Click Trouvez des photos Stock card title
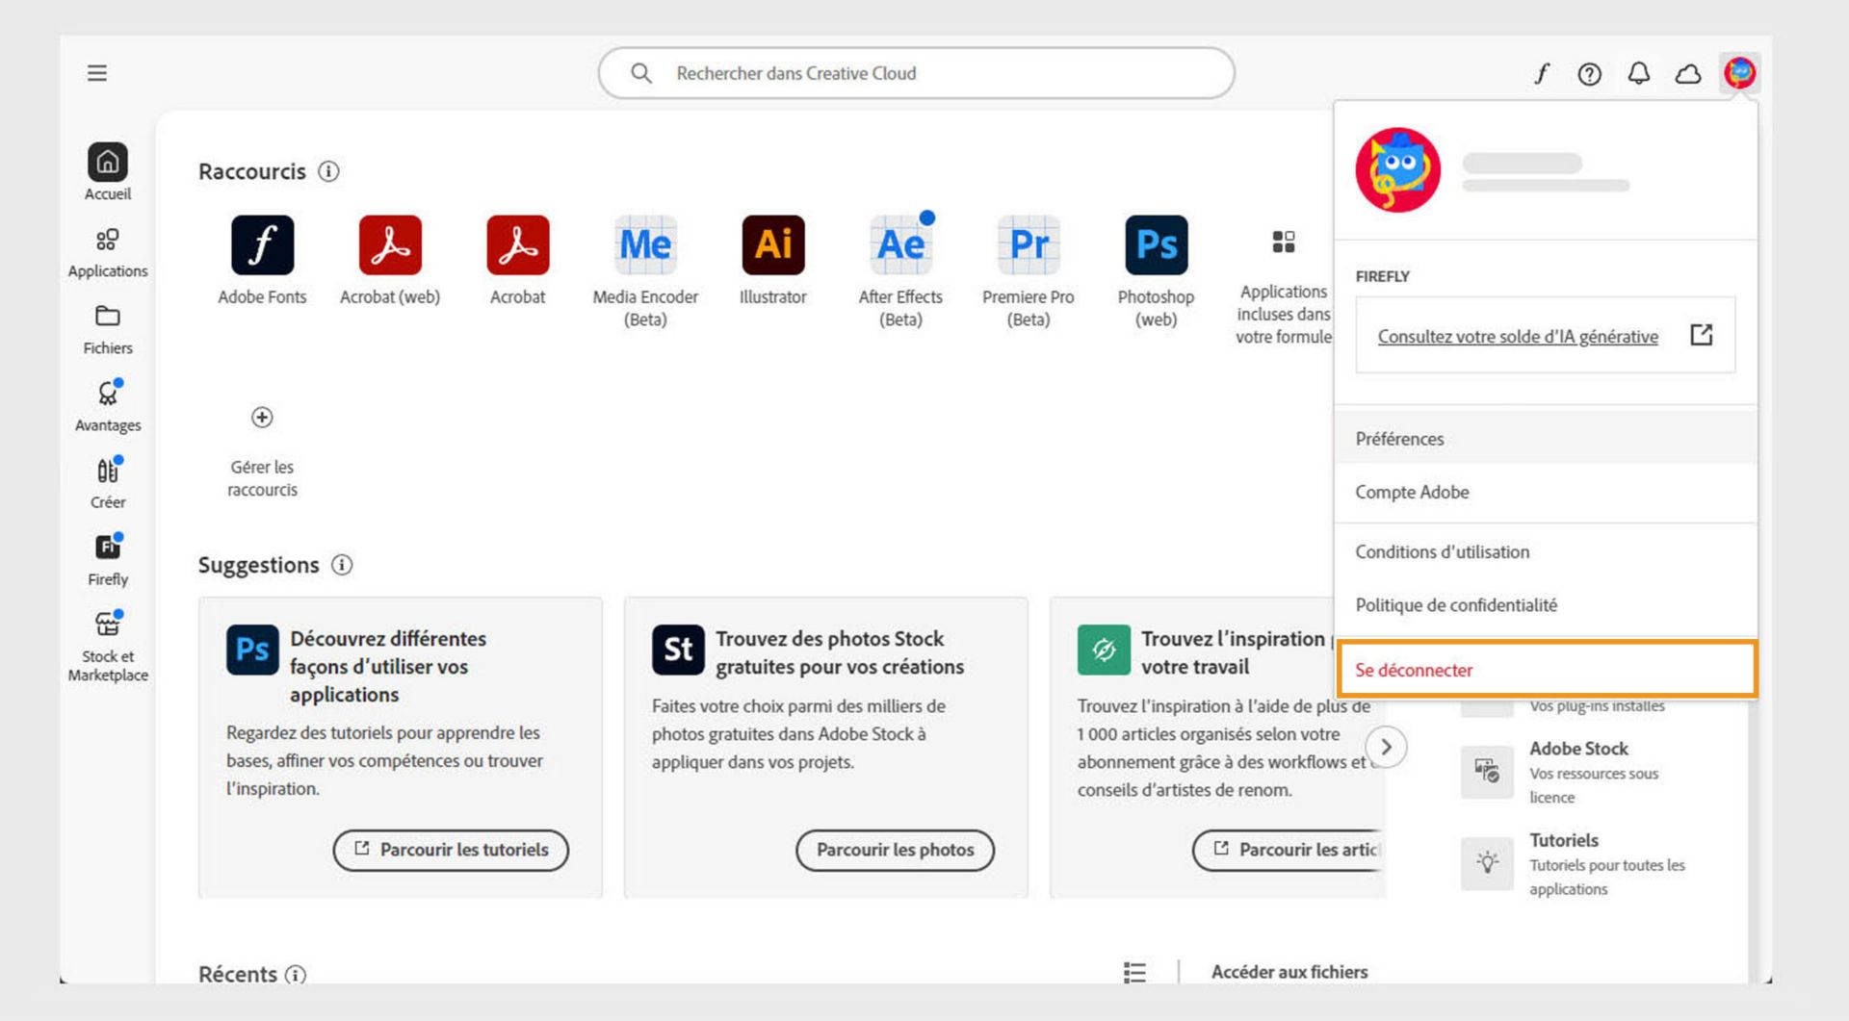The image size is (1849, 1021). click(x=840, y=652)
